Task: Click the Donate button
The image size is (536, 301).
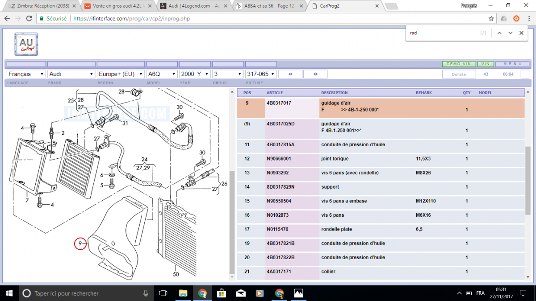Action: coord(459,74)
